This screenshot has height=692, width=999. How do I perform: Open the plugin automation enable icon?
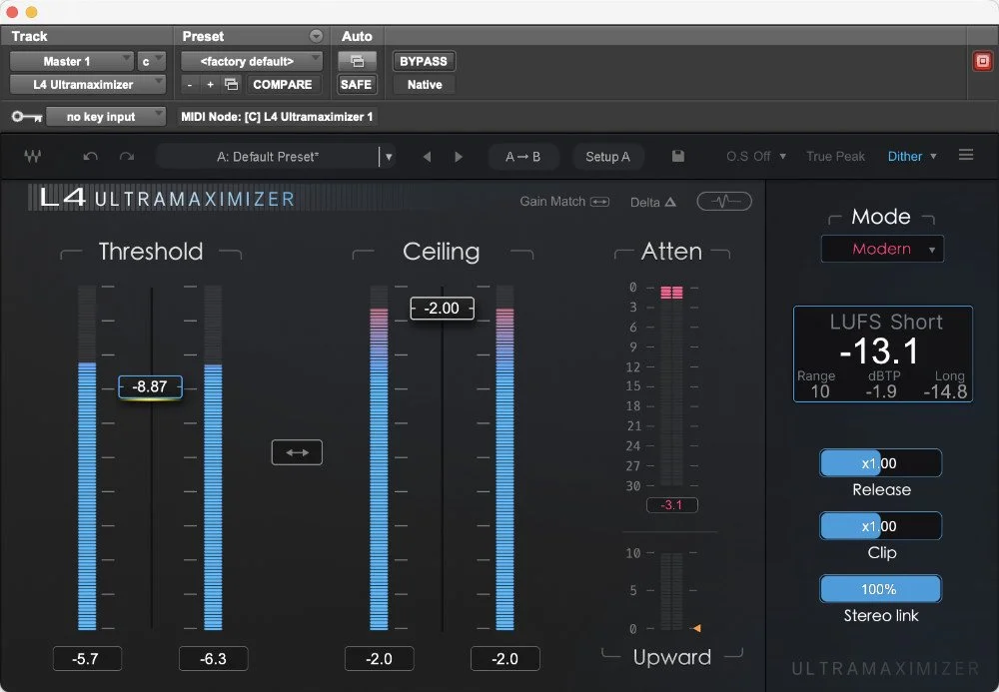click(x=357, y=61)
